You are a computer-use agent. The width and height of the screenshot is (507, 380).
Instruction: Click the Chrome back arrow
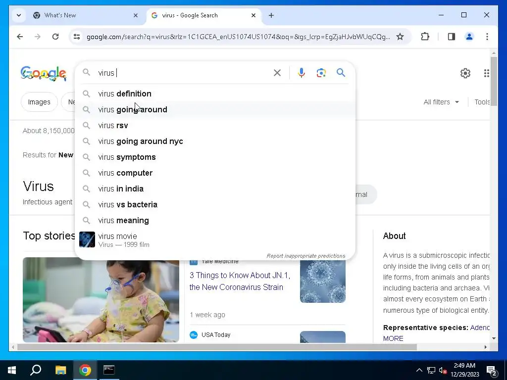click(x=20, y=37)
